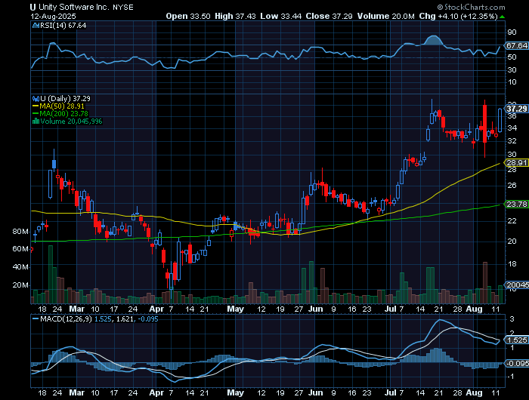This screenshot has width=529, height=400.
Task: Click the May label under price panel
Action: (236, 309)
